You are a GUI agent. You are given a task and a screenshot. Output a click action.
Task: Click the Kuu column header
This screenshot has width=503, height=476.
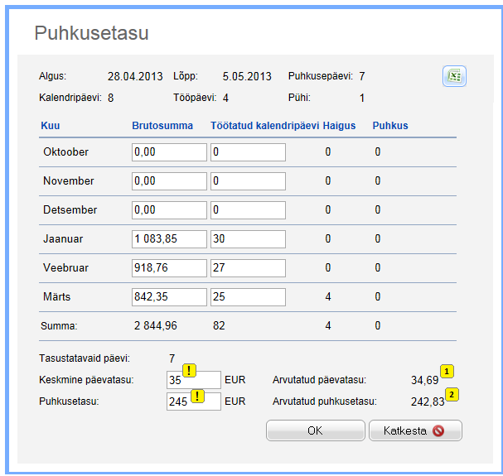(50, 126)
